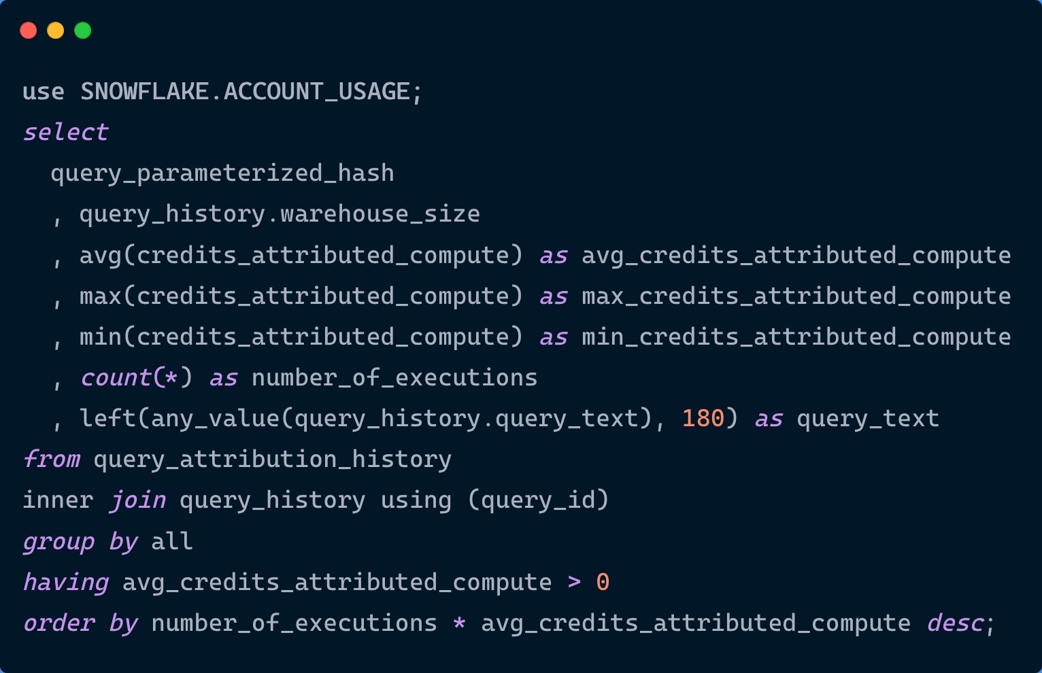Click the 'count(*)' function

[136, 377]
